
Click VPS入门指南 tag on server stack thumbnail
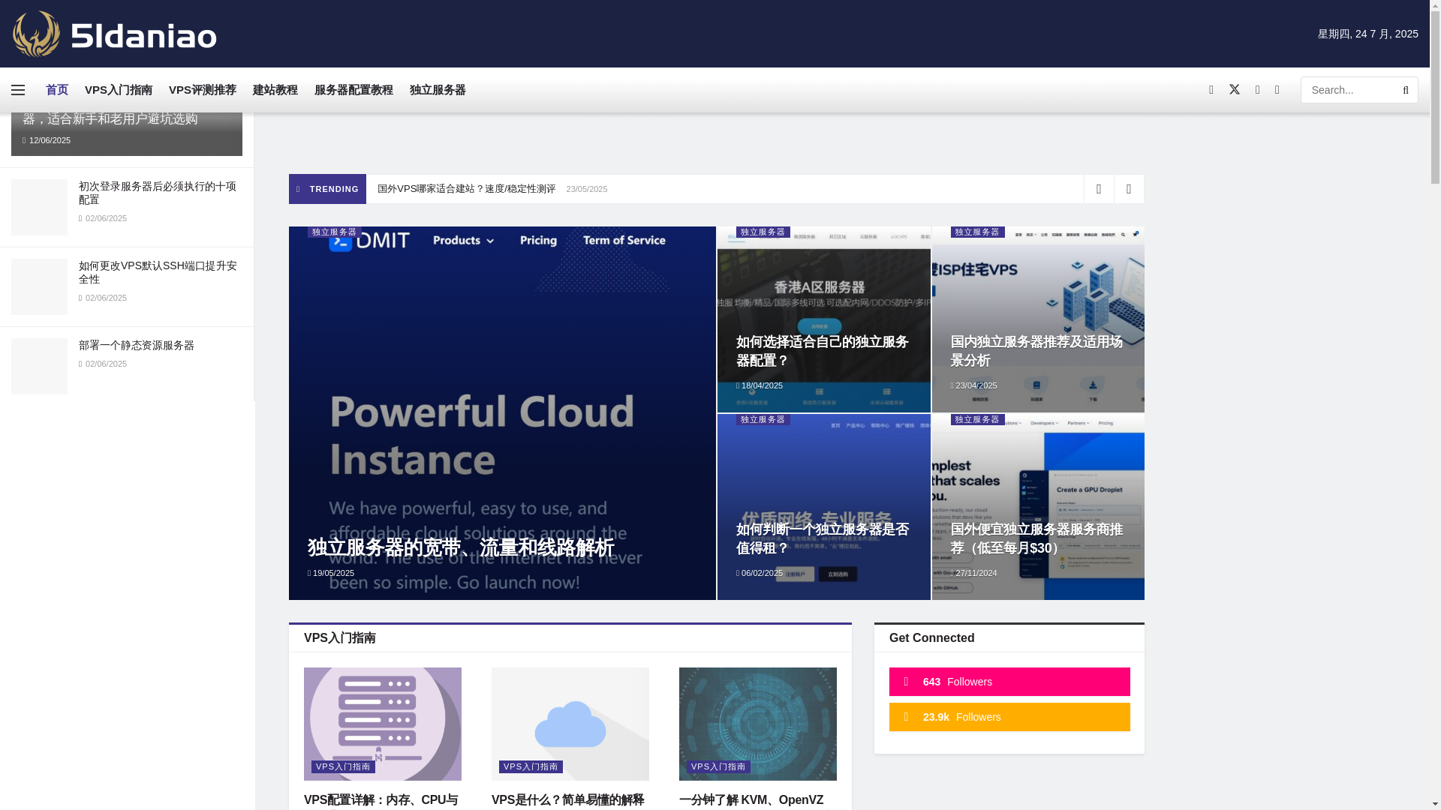point(344,766)
